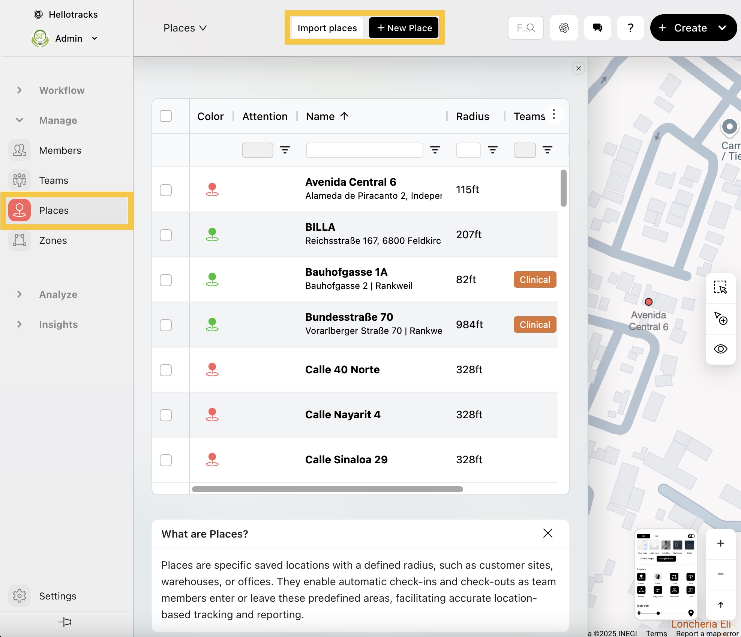Click the add-point cursor tool on map
The image size is (741, 637).
720,318
